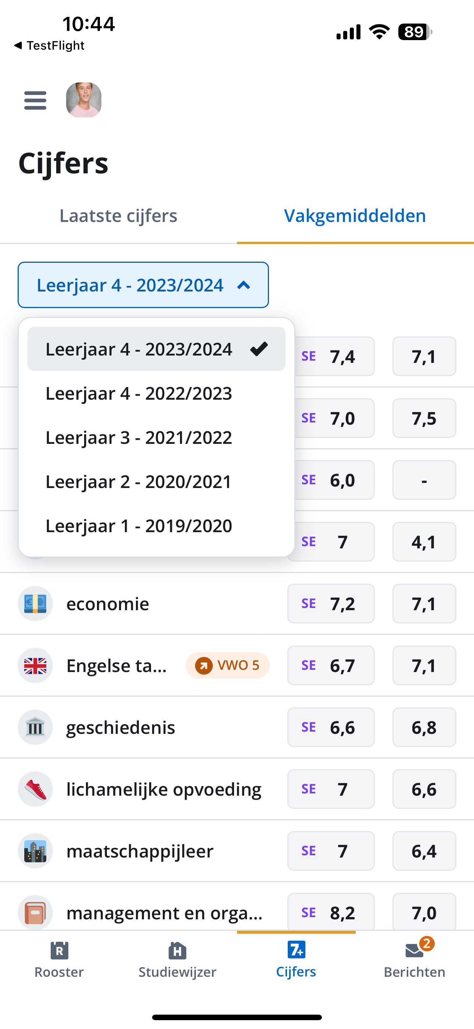Screen dimensions: 474x1029
Task: Tap the UK flag icon for Engelse taal
Action: point(35,665)
